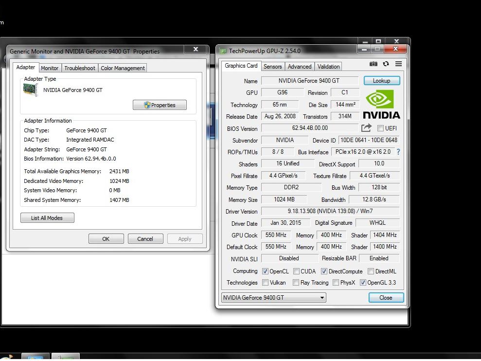Click the Release Date Aug 26, 2008 field

(x=280, y=116)
